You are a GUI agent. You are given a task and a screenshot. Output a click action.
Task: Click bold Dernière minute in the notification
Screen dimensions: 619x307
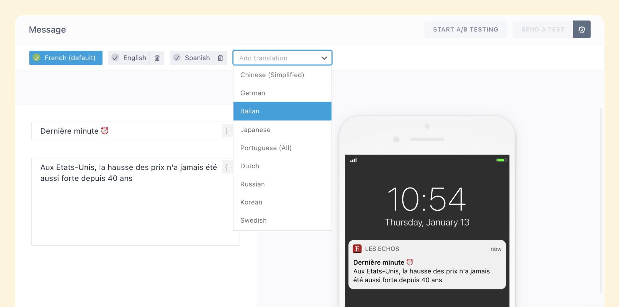click(x=379, y=262)
